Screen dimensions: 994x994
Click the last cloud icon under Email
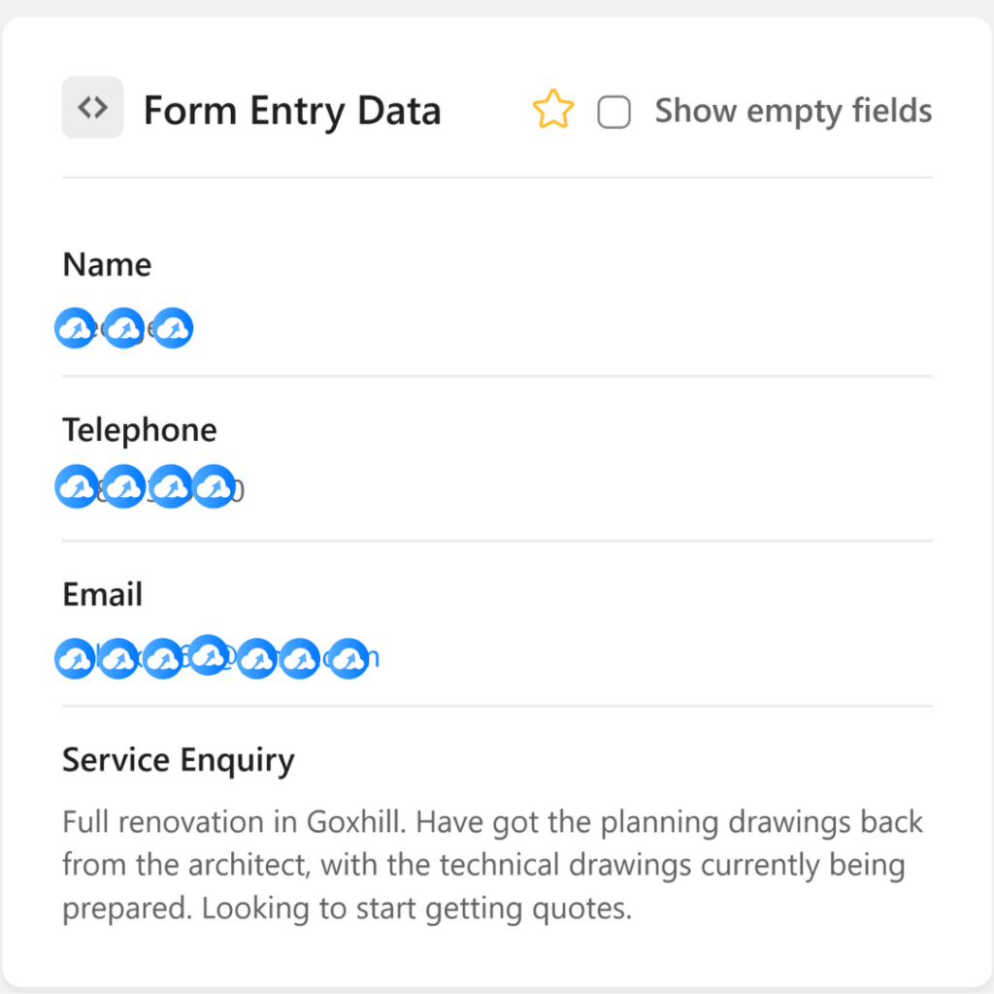[x=348, y=659]
